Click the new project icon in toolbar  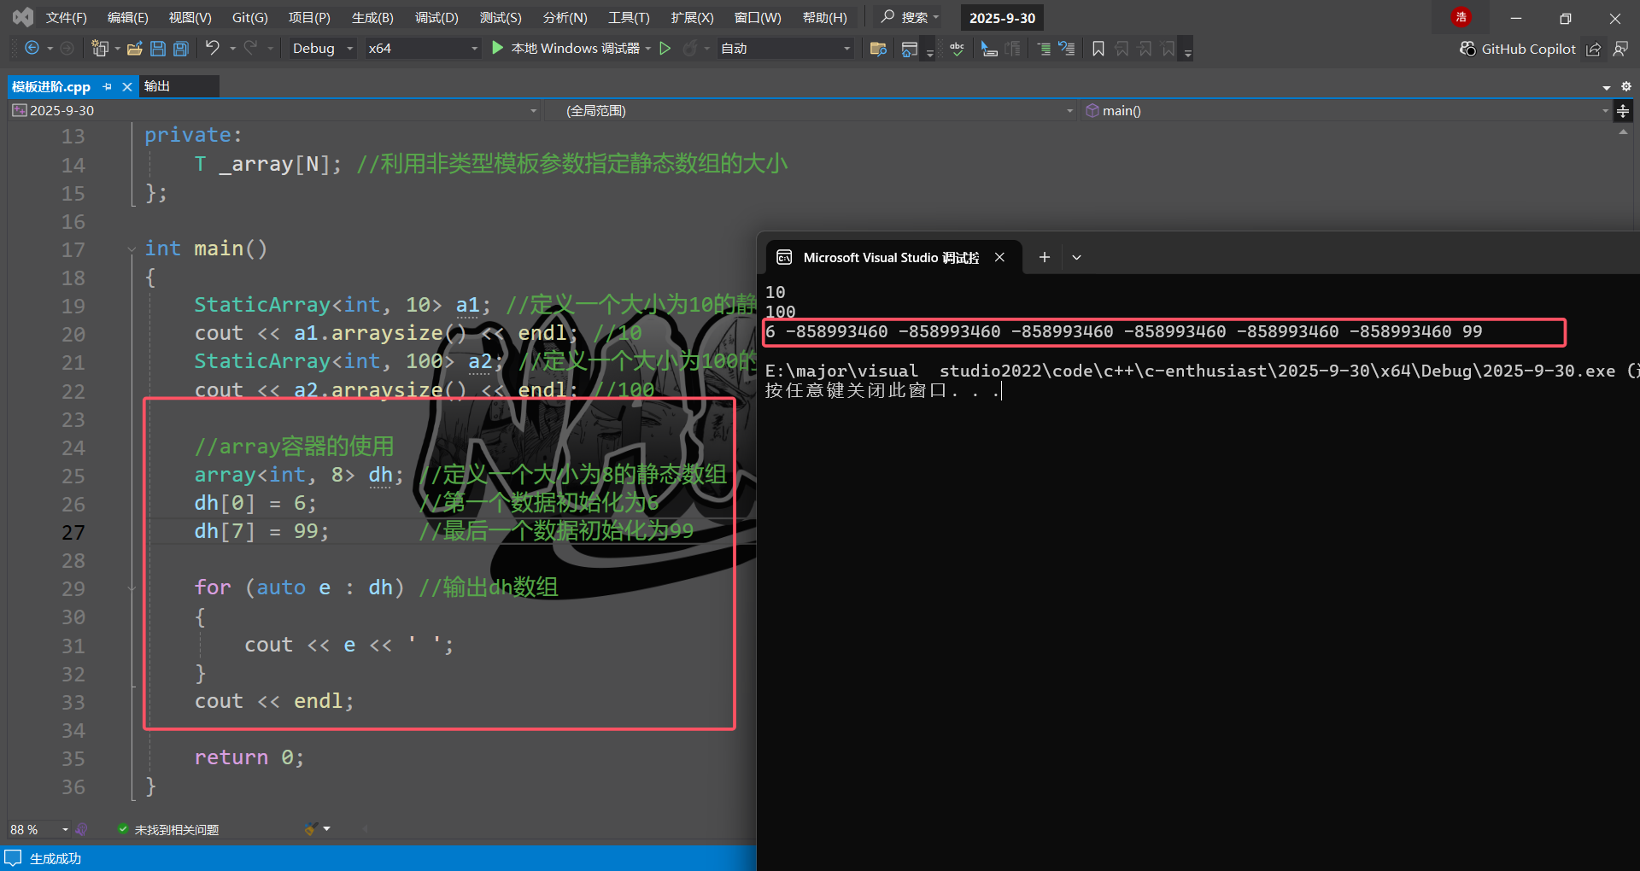100,49
